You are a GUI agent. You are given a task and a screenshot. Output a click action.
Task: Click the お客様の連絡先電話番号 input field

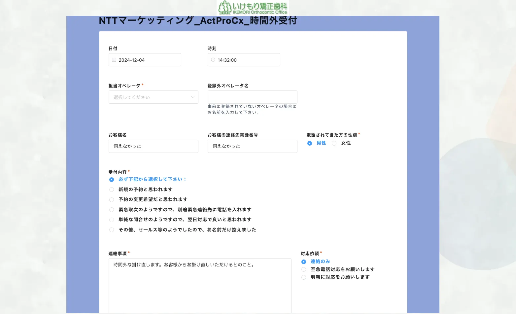tap(253, 146)
